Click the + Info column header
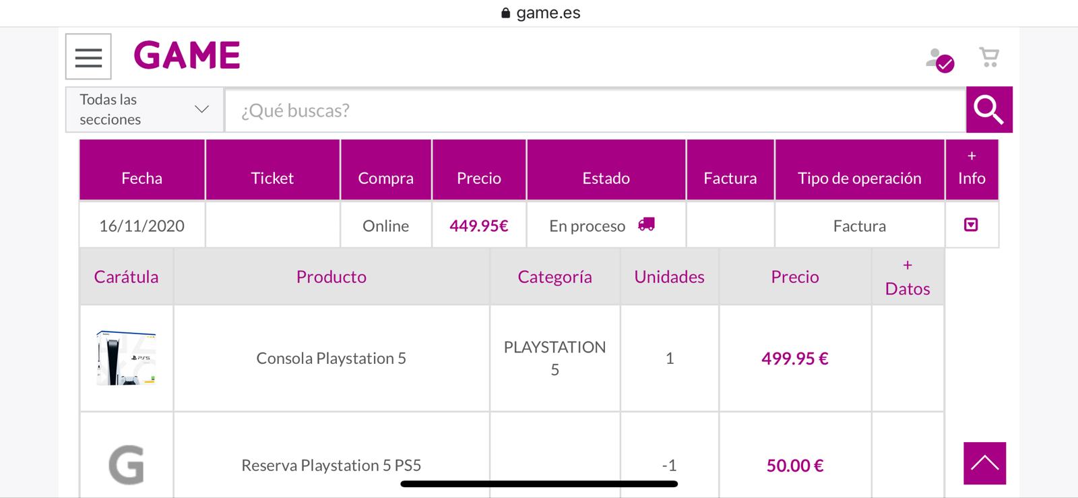1078x498 pixels. point(971,168)
